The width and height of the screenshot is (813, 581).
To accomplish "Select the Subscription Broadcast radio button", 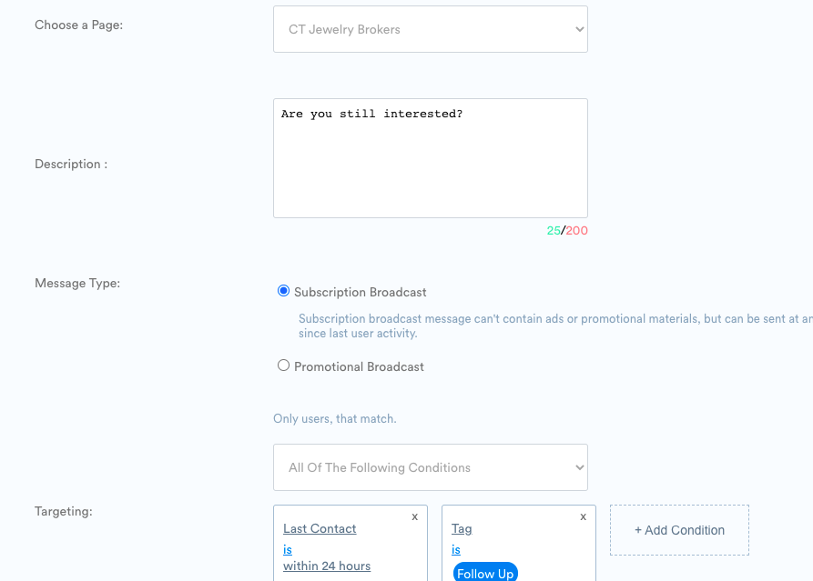I will pos(283,291).
